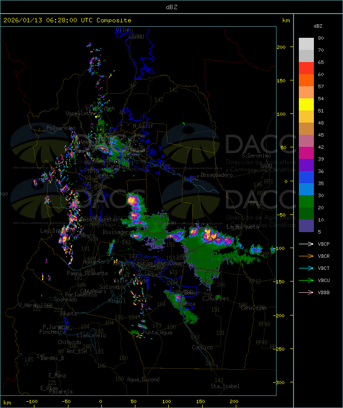The image size is (343, 408).
Task: Click the Cochico place label
Action: click(x=202, y=347)
